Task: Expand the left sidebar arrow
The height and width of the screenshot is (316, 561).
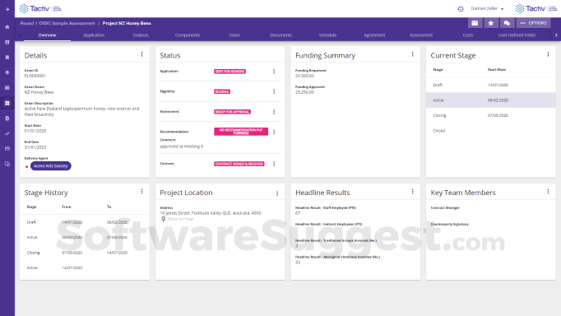Action: click(x=7, y=9)
